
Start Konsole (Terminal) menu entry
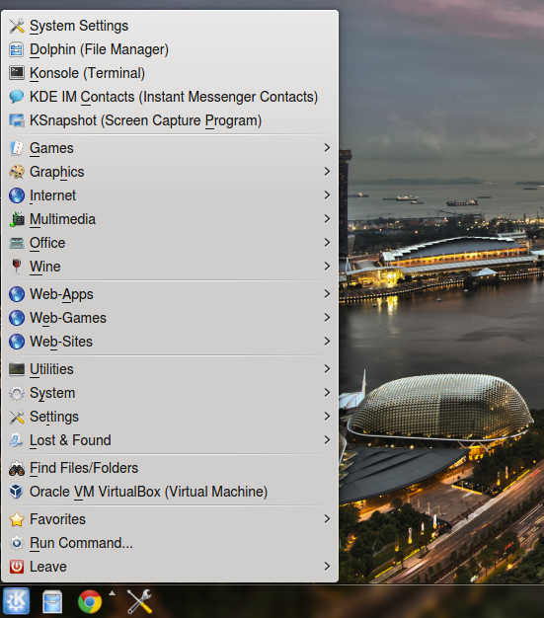point(170,73)
